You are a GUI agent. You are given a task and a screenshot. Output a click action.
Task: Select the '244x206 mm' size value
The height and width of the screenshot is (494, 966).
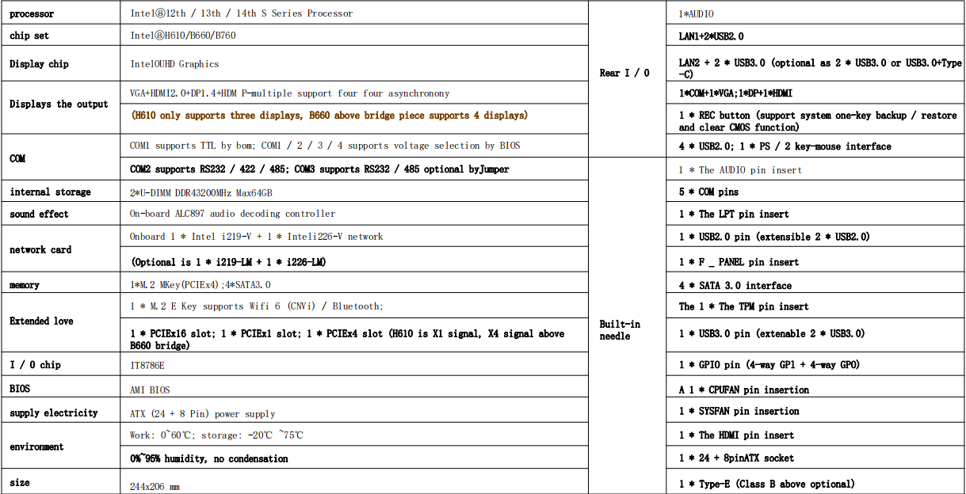click(155, 486)
